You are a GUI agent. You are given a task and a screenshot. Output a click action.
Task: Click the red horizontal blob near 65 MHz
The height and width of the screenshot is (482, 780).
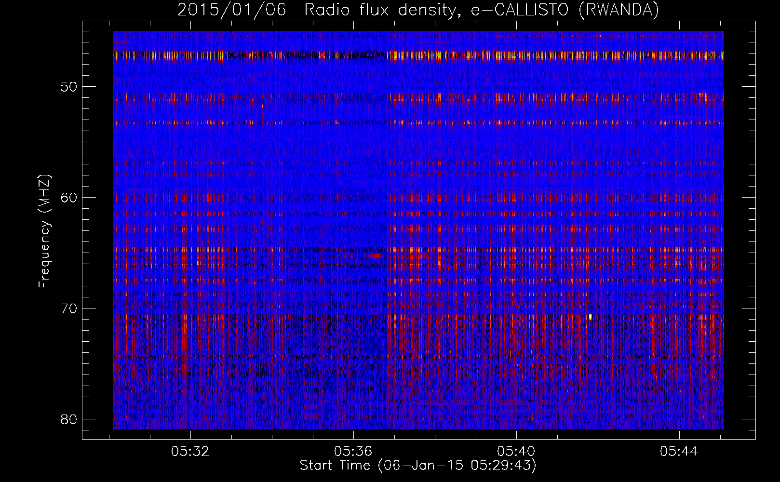(x=376, y=256)
